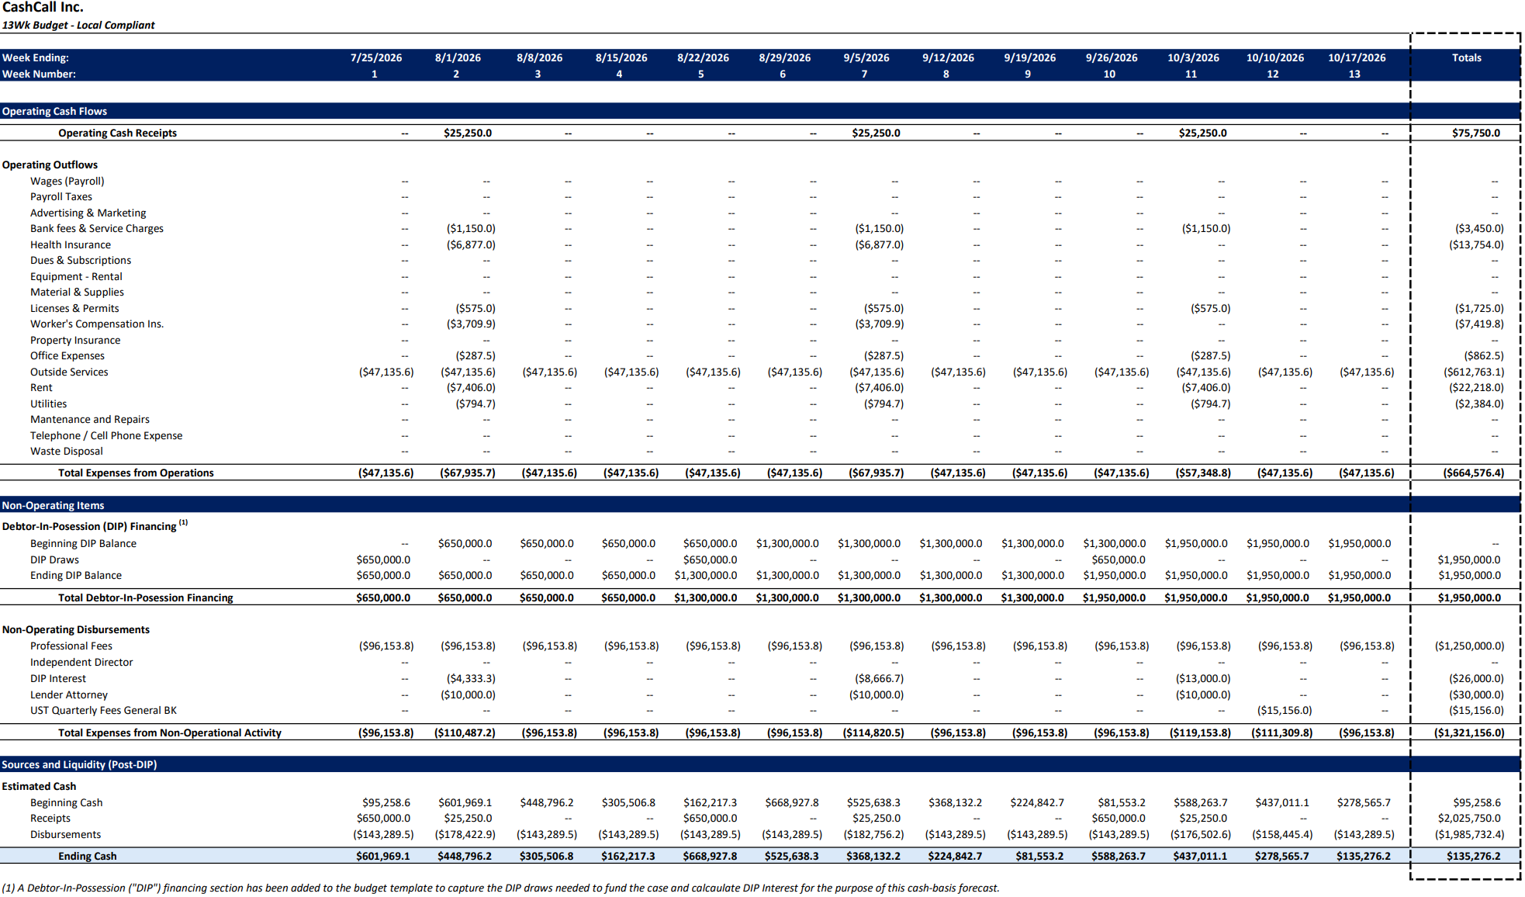This screenshot has width=1525, height=897.
Task: Select the Outside Services row label
Action: [69, 372]
